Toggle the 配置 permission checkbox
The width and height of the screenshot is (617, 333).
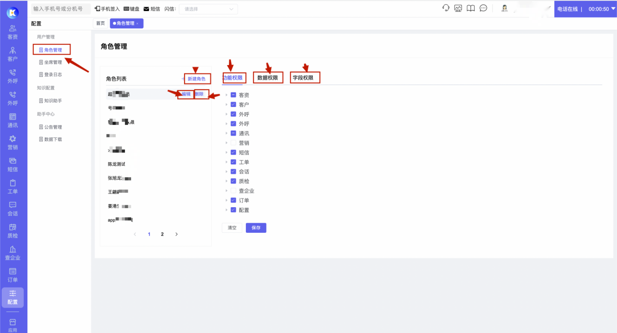coord(233,210)
